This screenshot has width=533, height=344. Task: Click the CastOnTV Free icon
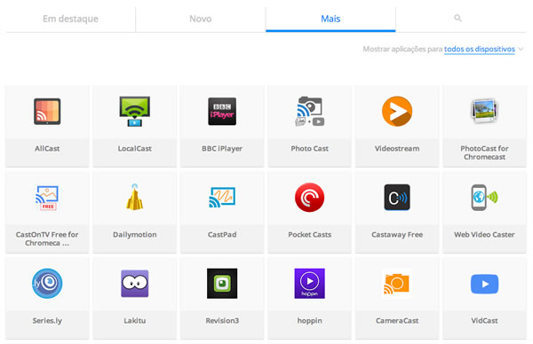47,198
